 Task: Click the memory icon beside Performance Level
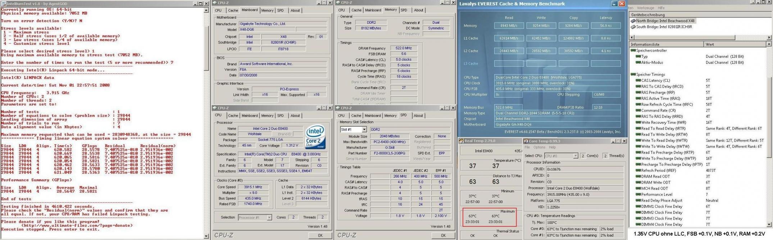[638, 194]
